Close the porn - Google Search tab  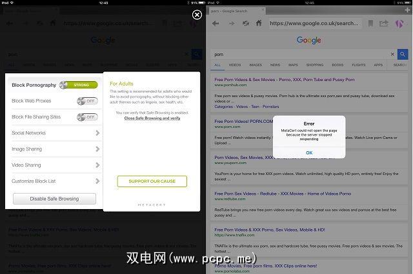(263, 10)
